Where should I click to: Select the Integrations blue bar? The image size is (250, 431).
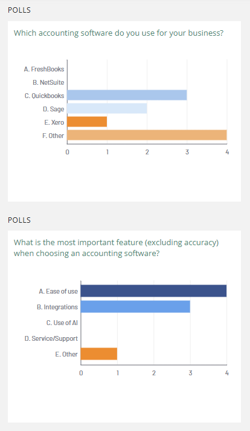pyautogui.click(x=135, y=306)
